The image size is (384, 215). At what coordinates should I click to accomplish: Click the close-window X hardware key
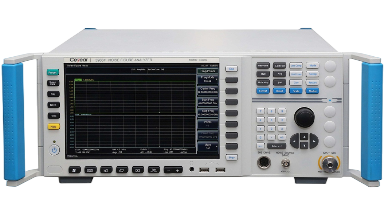[x=138, y=170]
